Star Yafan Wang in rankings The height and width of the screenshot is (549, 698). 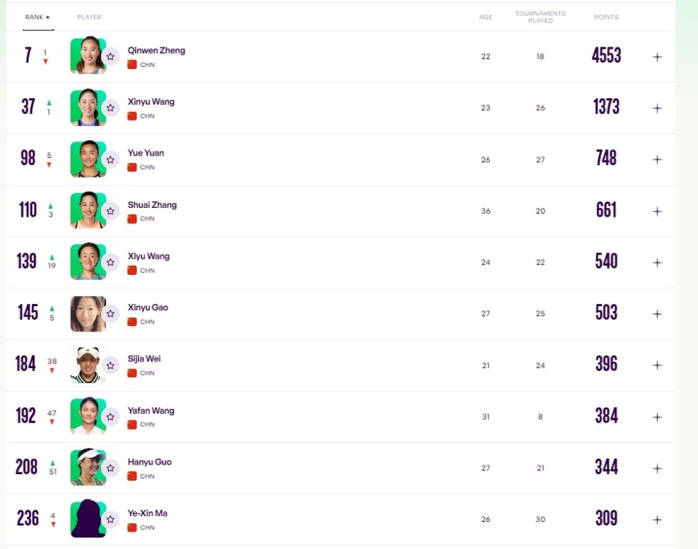point(111,417)
